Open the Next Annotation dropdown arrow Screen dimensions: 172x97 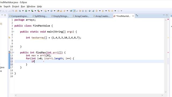(100, 11)
